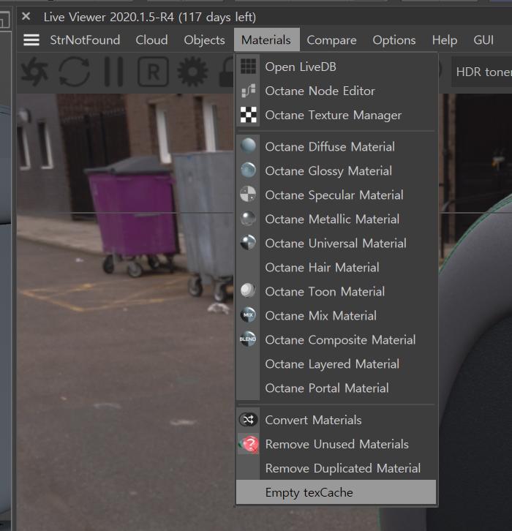Click the Octane send-scene logo icon

34,72
